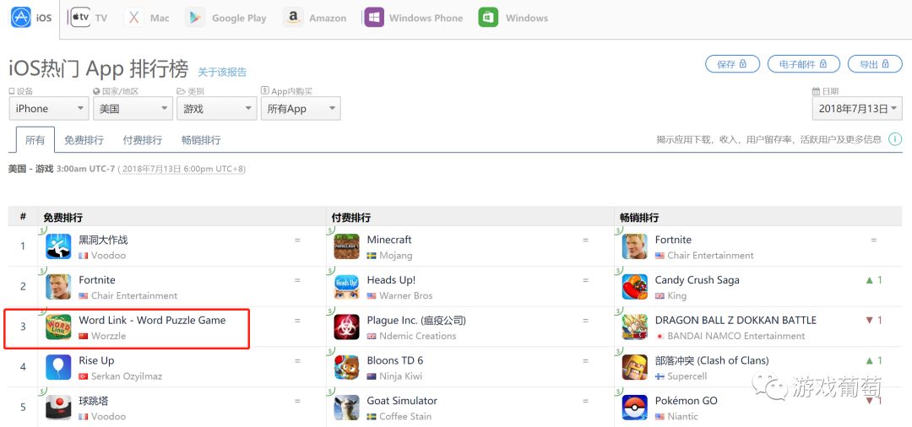912x427 pixels.
Task: Switch to the Windows store platform tab
Action: coord(513,18)
